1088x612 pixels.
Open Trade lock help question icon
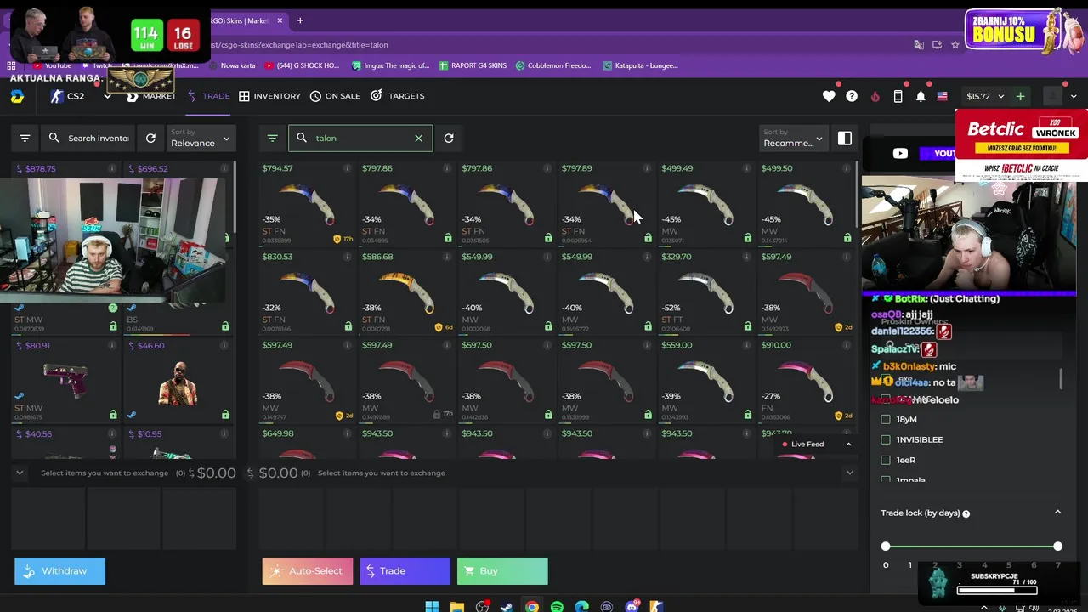click(966, 513)
